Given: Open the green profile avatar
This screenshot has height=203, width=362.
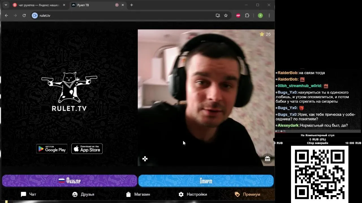Looking at the screenshot, I should coord(260,16).
